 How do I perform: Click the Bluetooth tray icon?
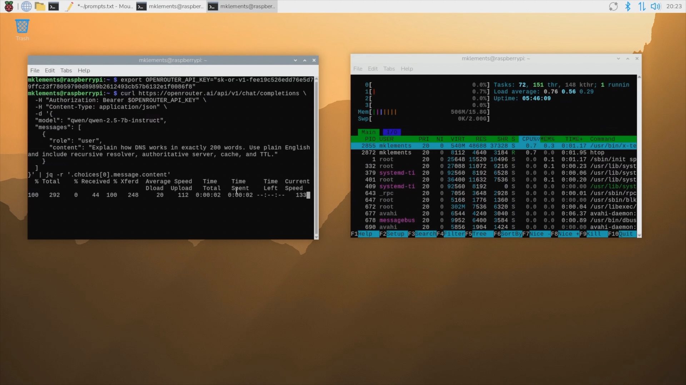pos(627,6)
